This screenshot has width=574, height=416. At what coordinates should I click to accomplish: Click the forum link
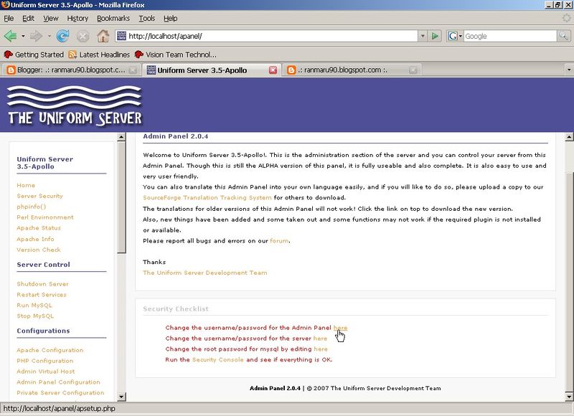279,240
